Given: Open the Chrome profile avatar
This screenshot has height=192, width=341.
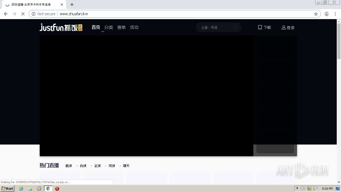Looking at the screenshot, I should pos(327,14).
